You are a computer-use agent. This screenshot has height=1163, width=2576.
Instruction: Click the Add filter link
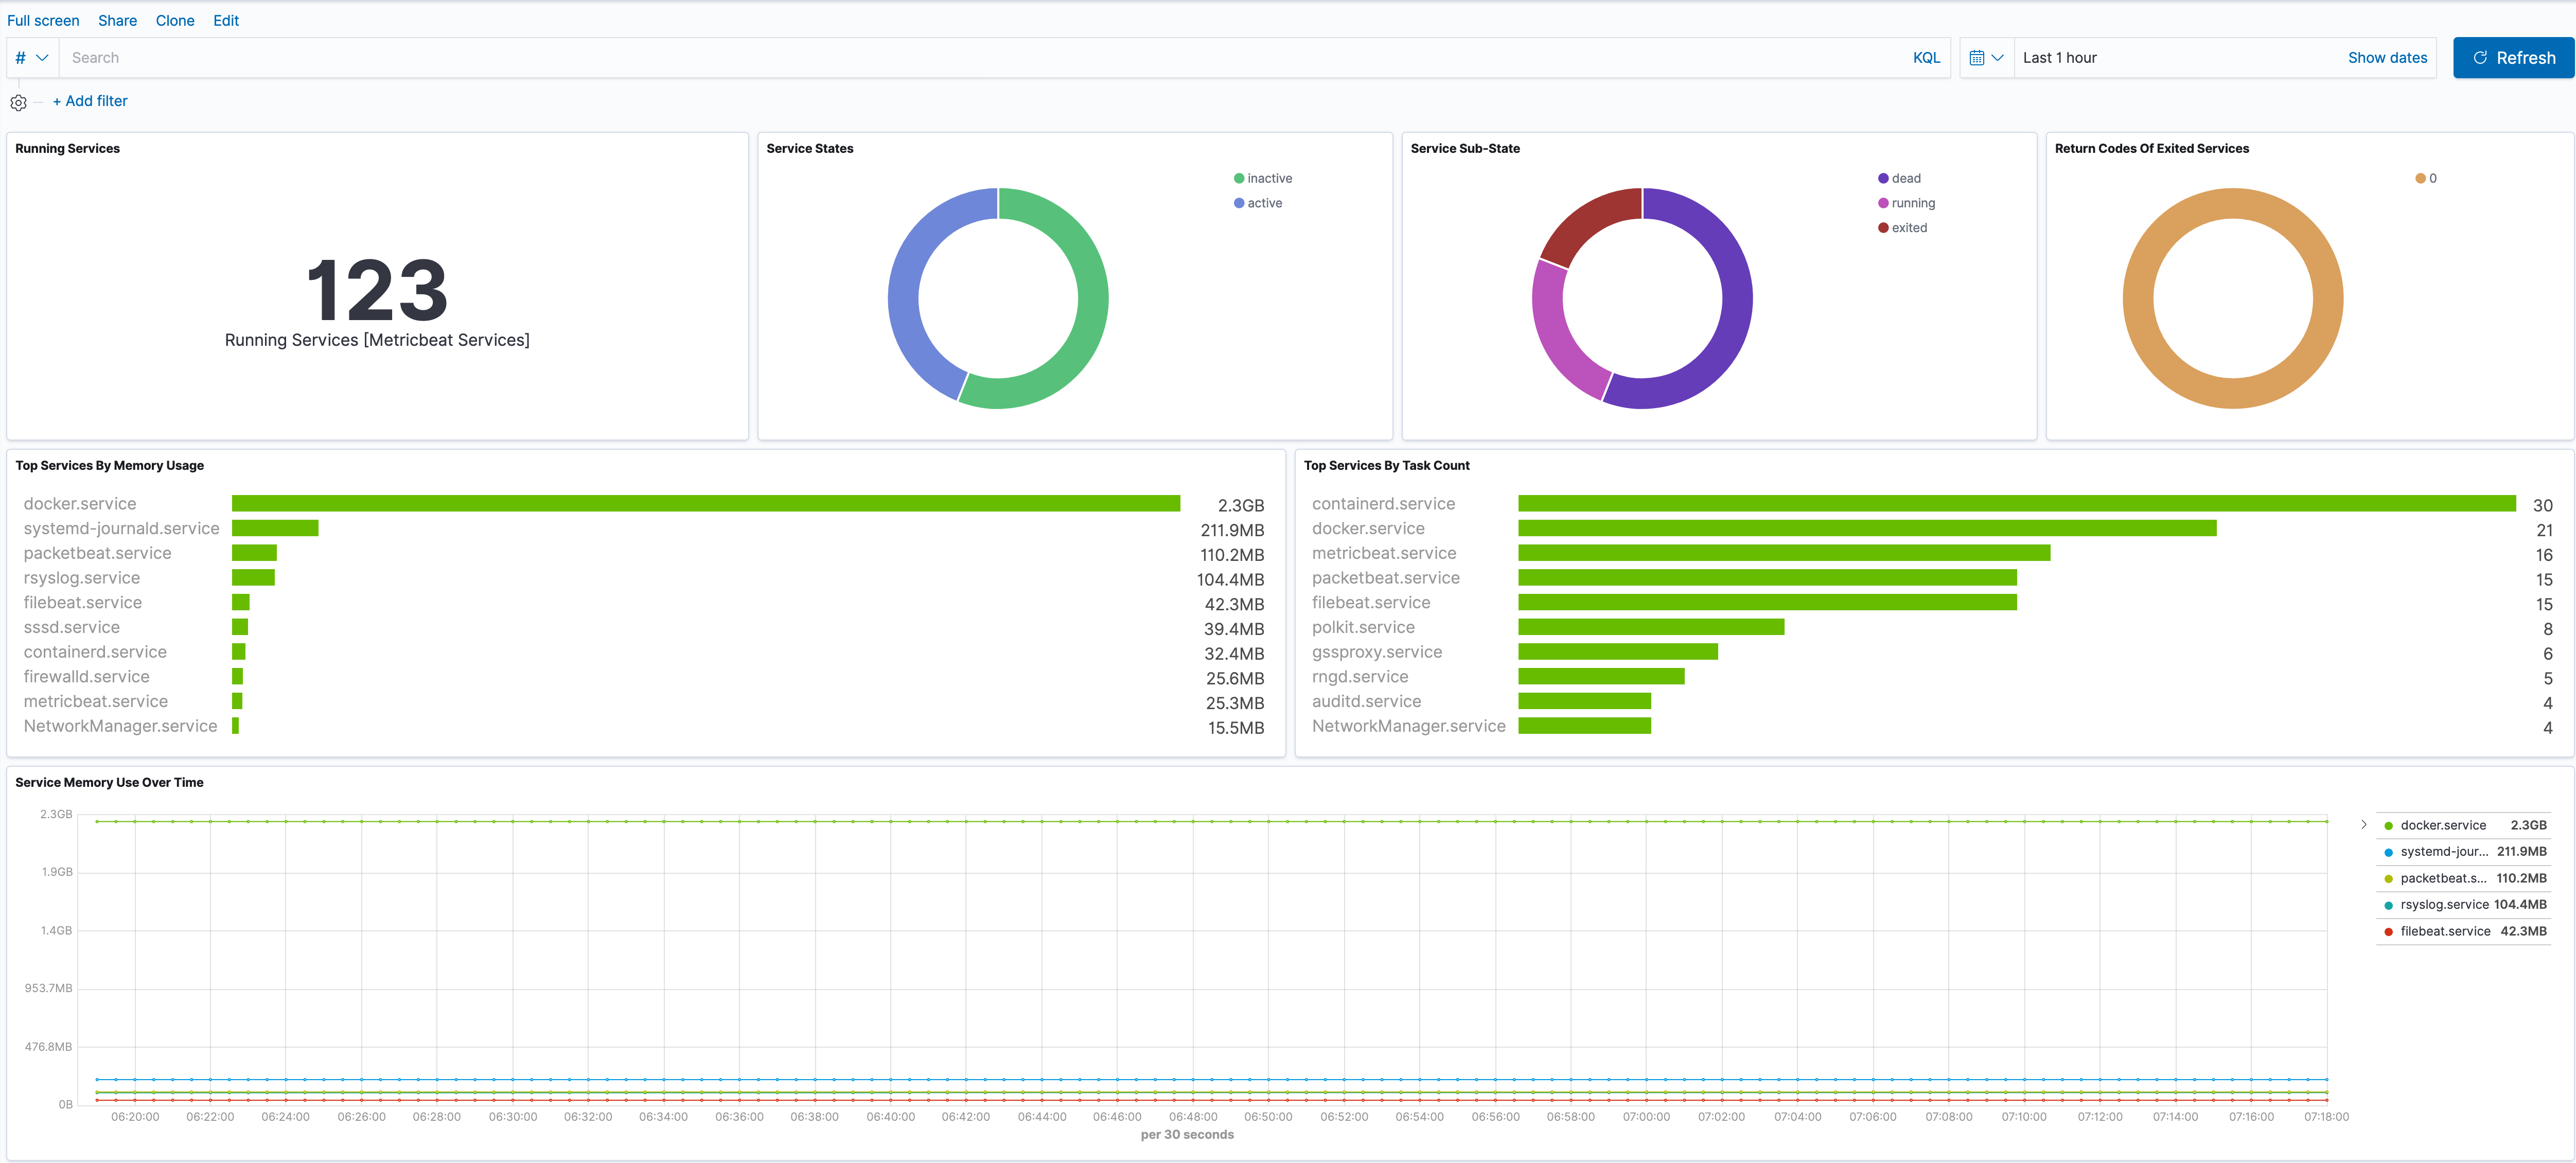(90, 101)
